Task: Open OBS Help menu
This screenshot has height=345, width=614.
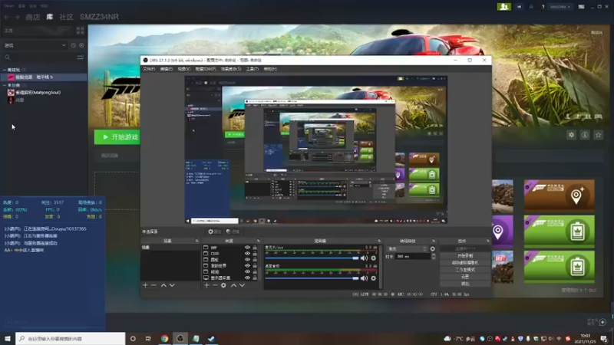Action: (270, 69)
